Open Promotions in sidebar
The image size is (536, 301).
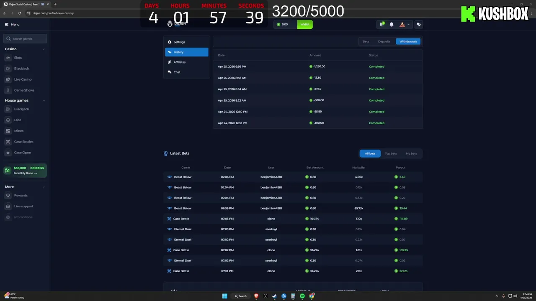(23, 217)
